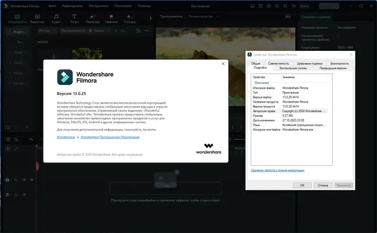This screenshot has height=233, width=377.
Task: Select the Общие tab in Properties window
Action: click(x=255, y=63)
